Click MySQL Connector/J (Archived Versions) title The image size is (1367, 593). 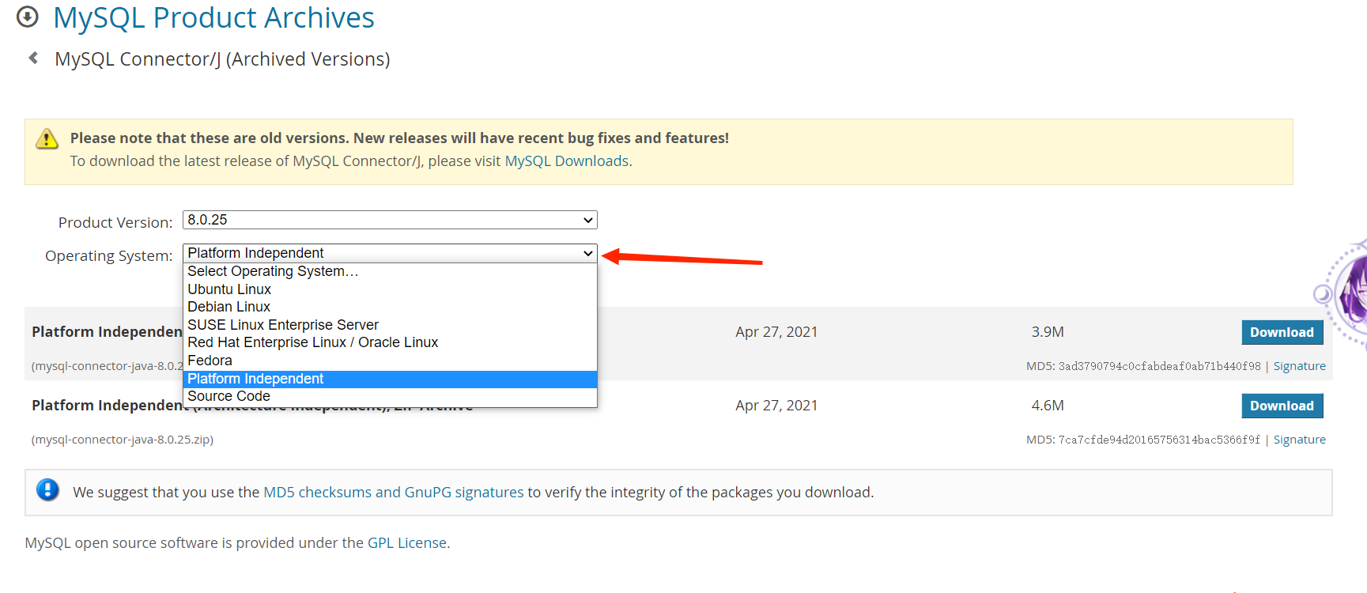coord(222,59)
